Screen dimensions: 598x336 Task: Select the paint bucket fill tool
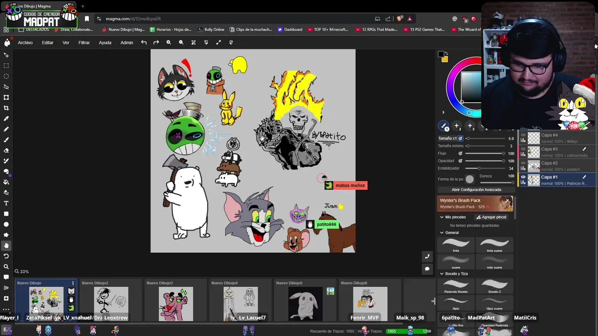pos(6,182)
